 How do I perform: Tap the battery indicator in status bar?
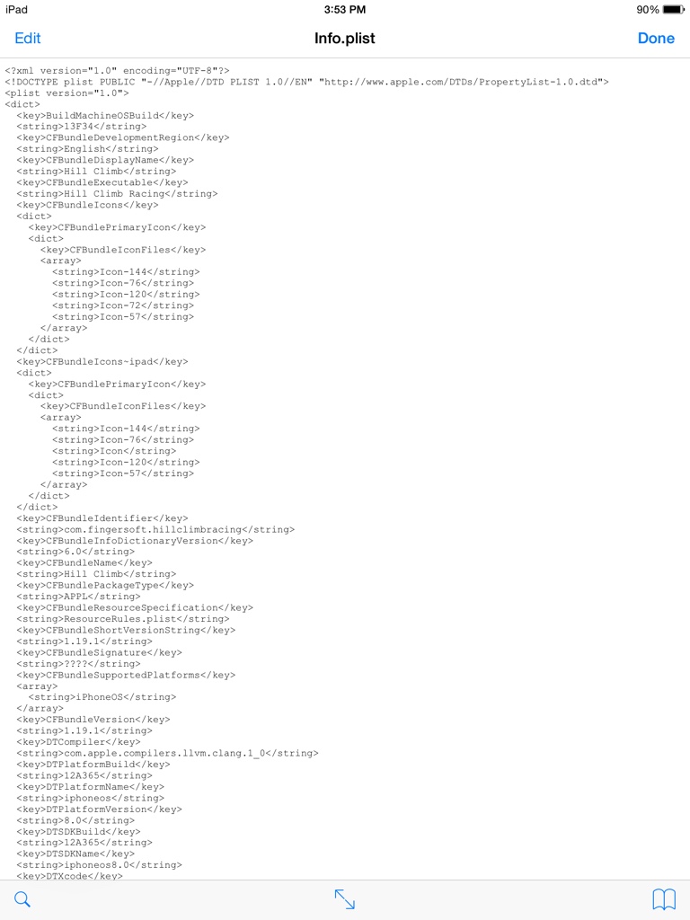pyautogui.click(x=672, y=9)
